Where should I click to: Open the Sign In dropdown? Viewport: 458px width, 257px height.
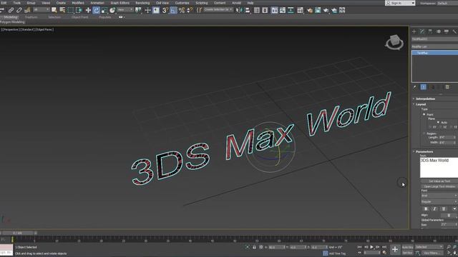(x=400, y=3)
